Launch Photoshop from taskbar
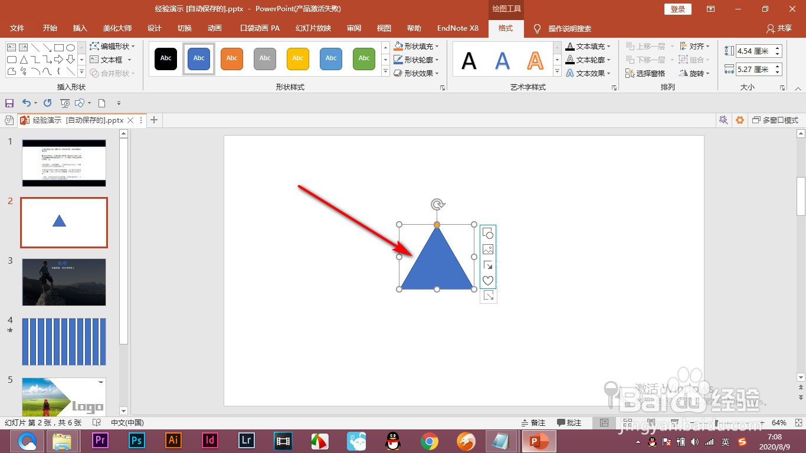 (x=137, y=441)
